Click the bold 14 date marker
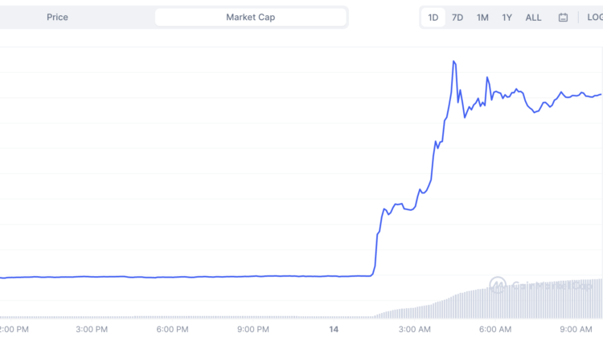 [x=334, y=329]
